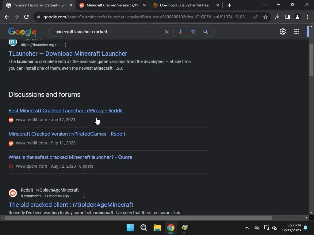
Task: Click 'www.reddit.com · Jun 17, 2021' text
Action: pyautogui.click(x=46, y=120)
